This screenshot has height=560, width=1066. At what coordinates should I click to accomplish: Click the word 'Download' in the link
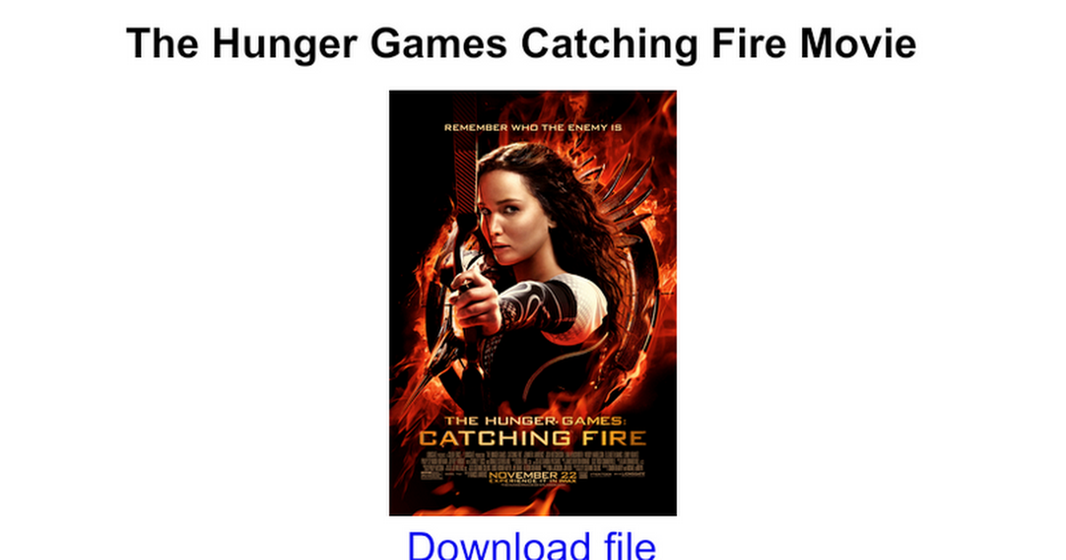pyautogui.click(x=485, y=544)
